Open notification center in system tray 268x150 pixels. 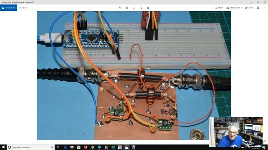[264, 147]
